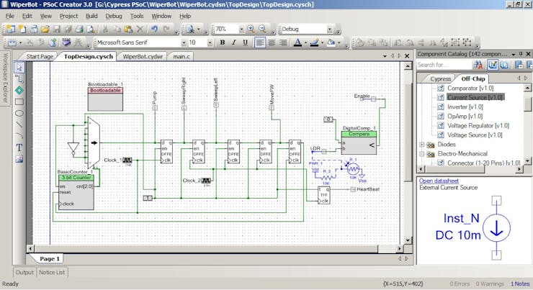Toggle left text alignment
Image resolution: width=533 pixels, height=290 pixels.
tap(260, 42)
